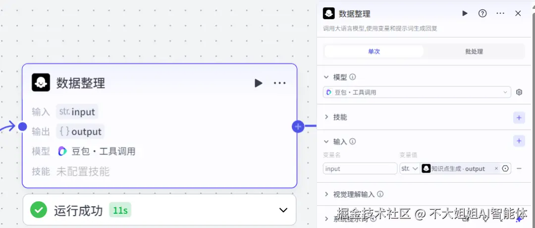Click the 数据整理 node's ghost logo icon
The width and height of the screenshot is (535, 228).
coord(41,82)
